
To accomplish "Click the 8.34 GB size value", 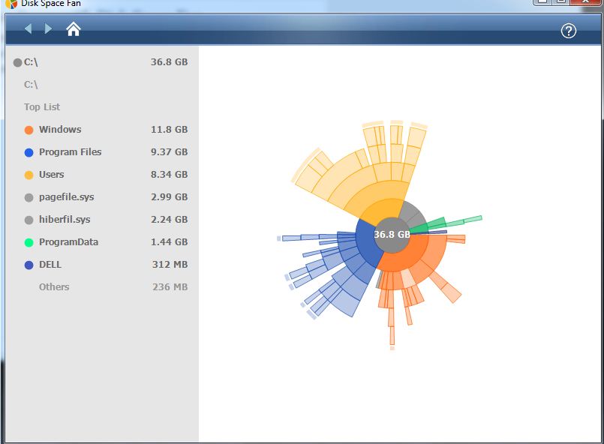I will [169, 175].
